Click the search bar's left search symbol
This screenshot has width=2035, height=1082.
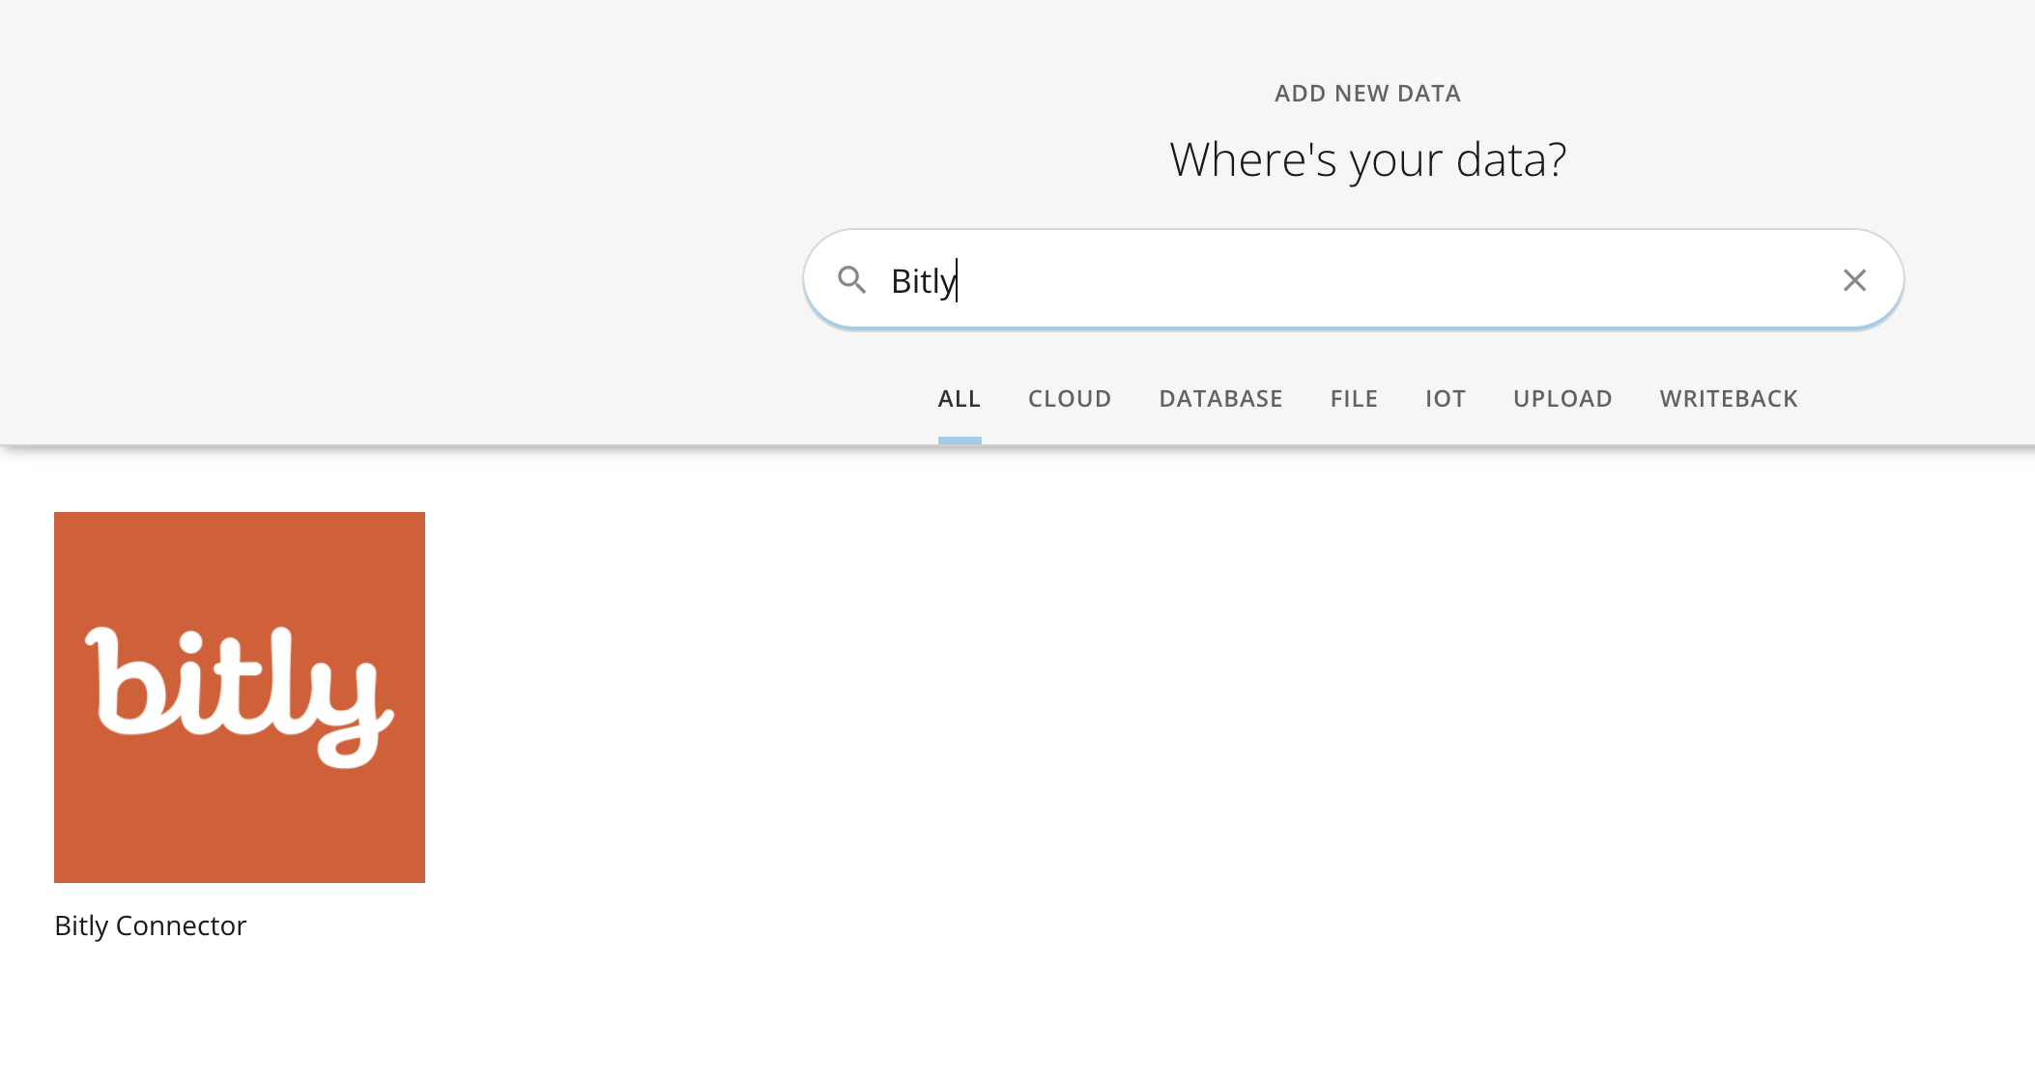tap(853, 280)
